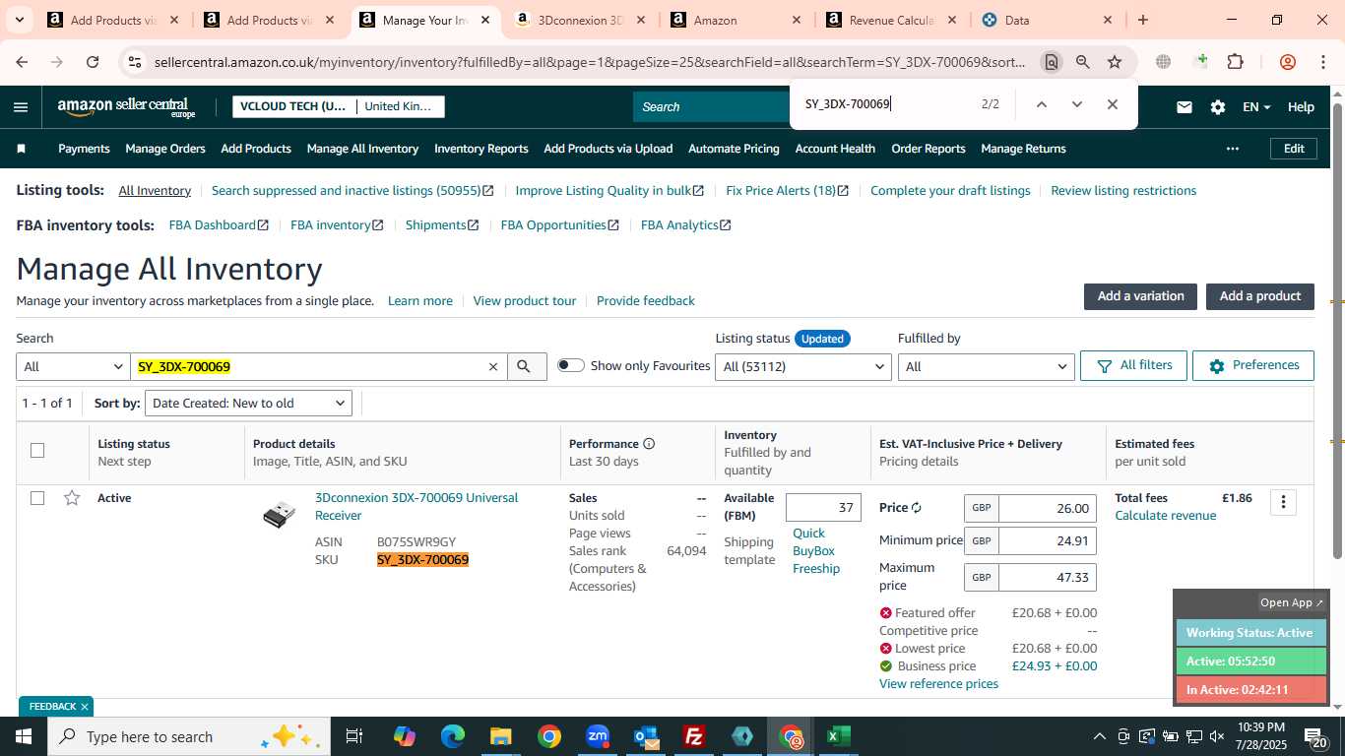The height and width of the screenshot is (756, 1345).
Task: Click the Calculate revenue link
Action: tap(1165, 516)
